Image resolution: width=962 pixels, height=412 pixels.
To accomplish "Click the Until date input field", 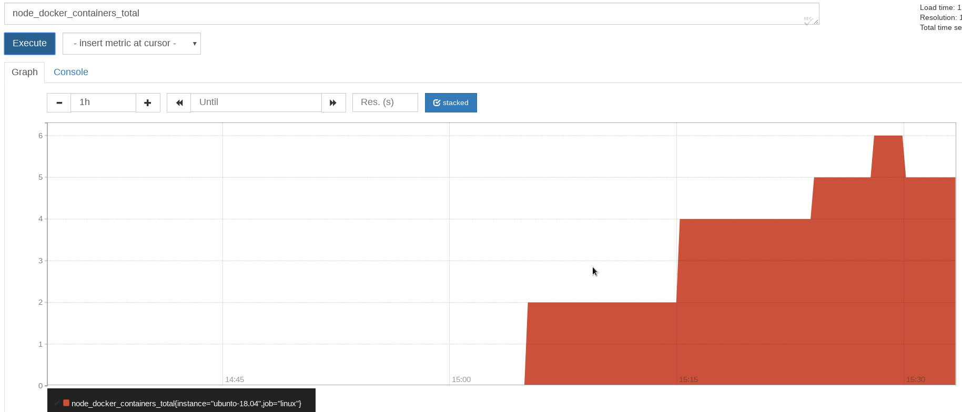I will (x=256, y=102).
